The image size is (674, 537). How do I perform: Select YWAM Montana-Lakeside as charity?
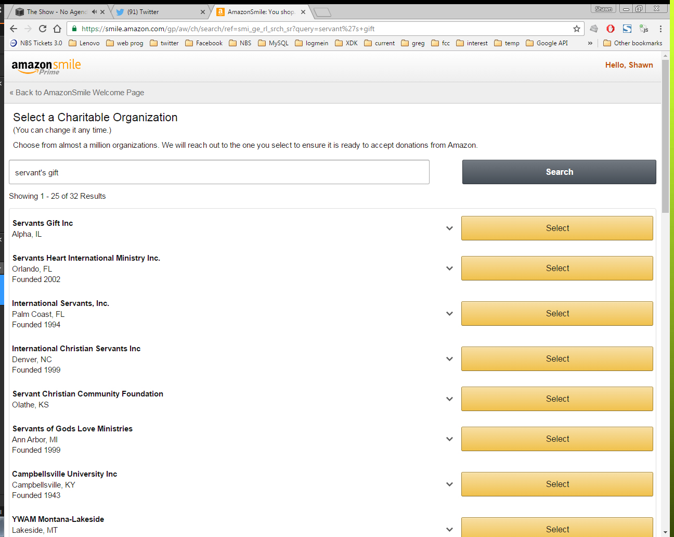coord(557,527)
